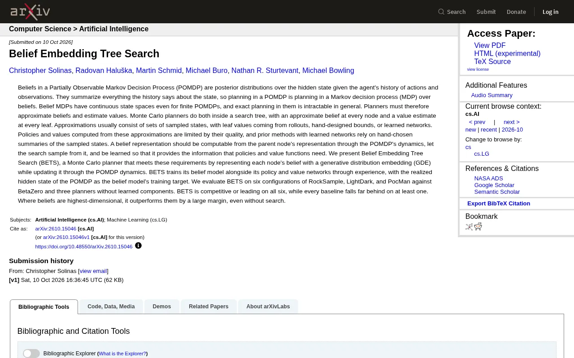
Task: Open Google Scholar citations
Action: click(x=494, y=185)
